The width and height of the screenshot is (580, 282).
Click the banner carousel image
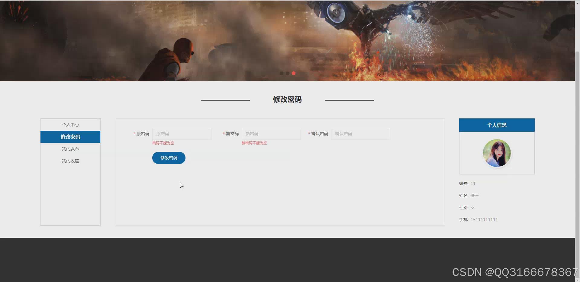(287, 40)
